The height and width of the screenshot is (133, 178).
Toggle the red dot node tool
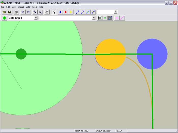tap(66, 12)
